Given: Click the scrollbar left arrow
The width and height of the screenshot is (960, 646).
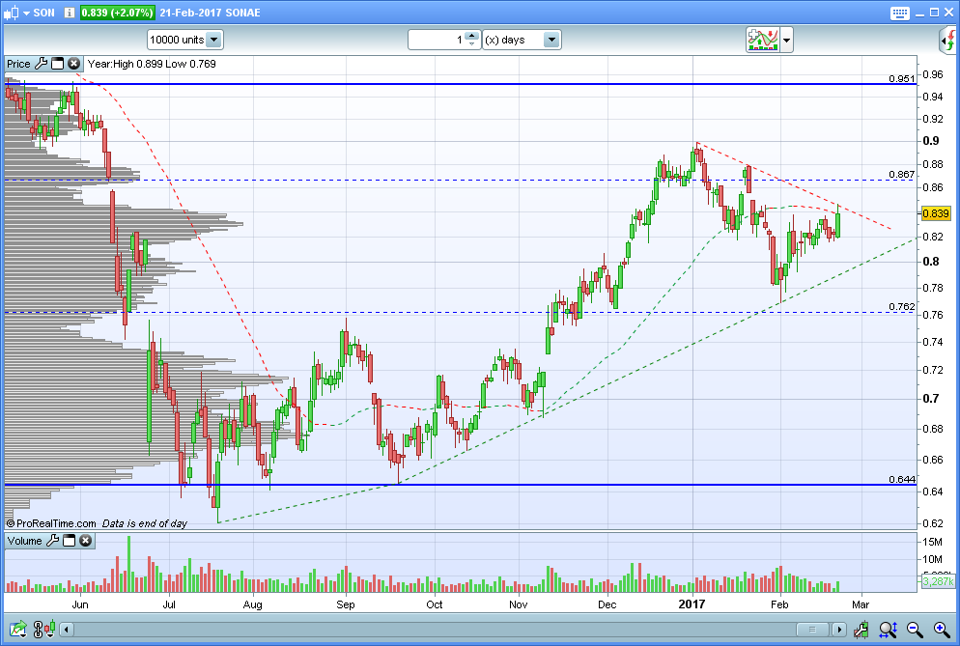Looking at the screenshot, I should click(x=68, y=630).
